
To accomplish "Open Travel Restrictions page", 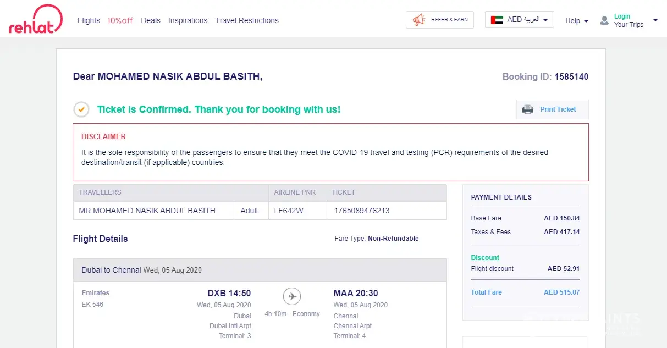I will (247, 20).
